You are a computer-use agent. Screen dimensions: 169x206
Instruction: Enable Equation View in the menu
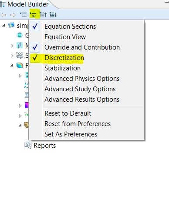[x=65, y=37]
